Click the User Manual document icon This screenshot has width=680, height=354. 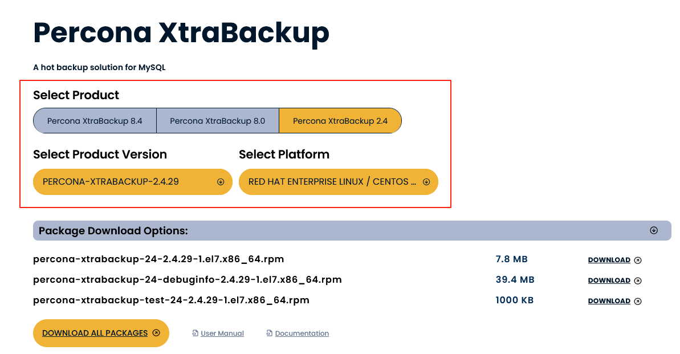(196, 333)
